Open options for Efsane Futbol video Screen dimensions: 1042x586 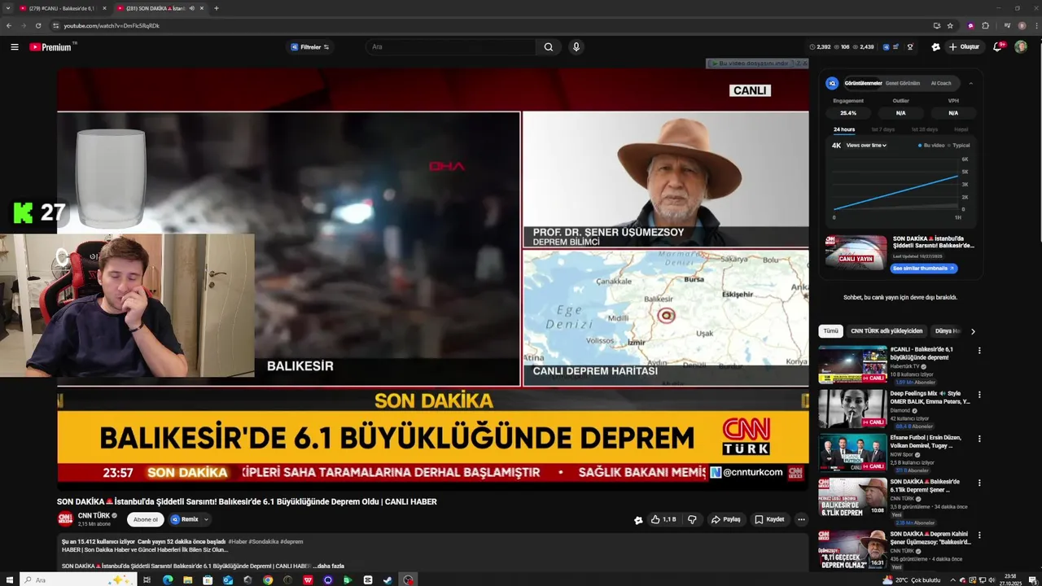[x=979, y=439]
